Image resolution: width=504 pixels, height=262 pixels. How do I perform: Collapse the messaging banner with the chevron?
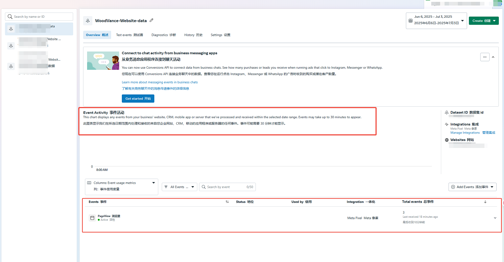pyautogui.click(x=493, y=57)
